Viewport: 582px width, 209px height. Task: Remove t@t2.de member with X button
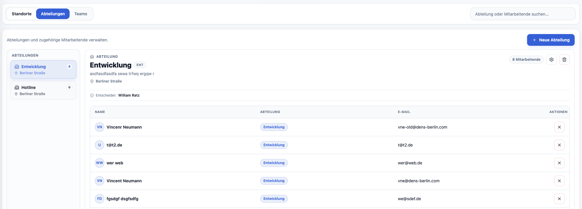(x=559, y=145)
